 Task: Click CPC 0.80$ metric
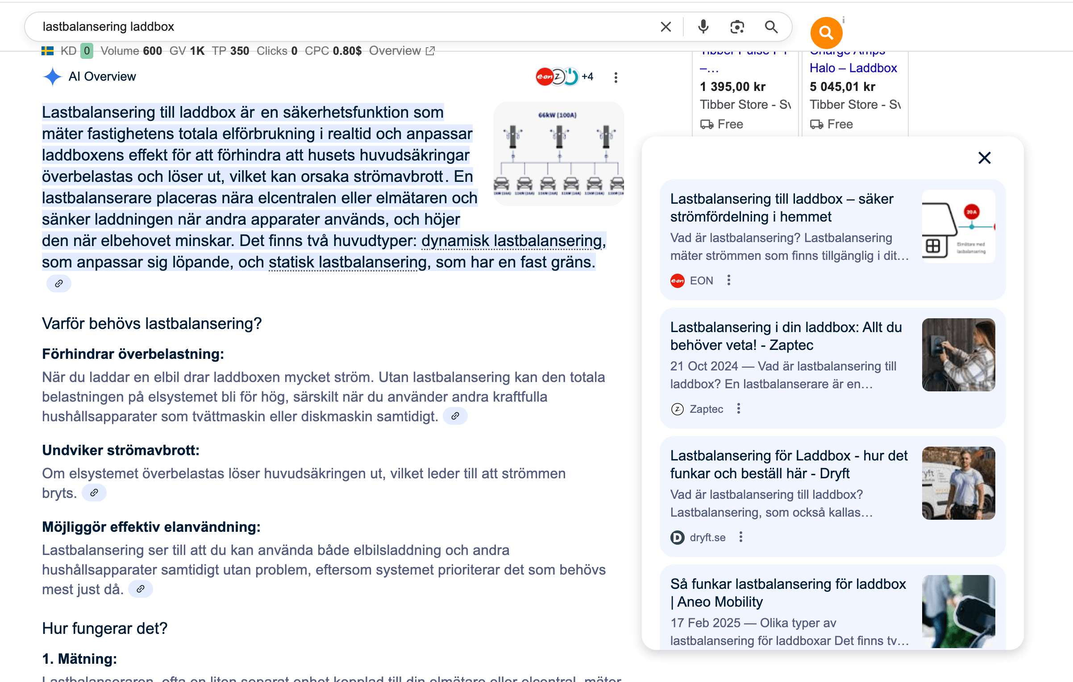click(x=333, y=51)
